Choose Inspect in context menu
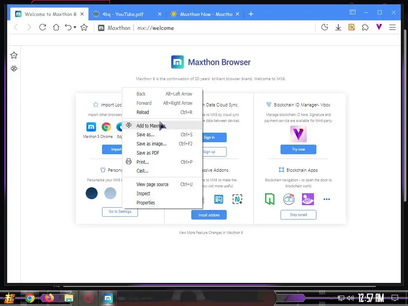 click(163, 193)
